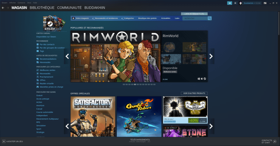Click the store search input field
Viewport: 280px width, 146px height.
pos(195,18)
